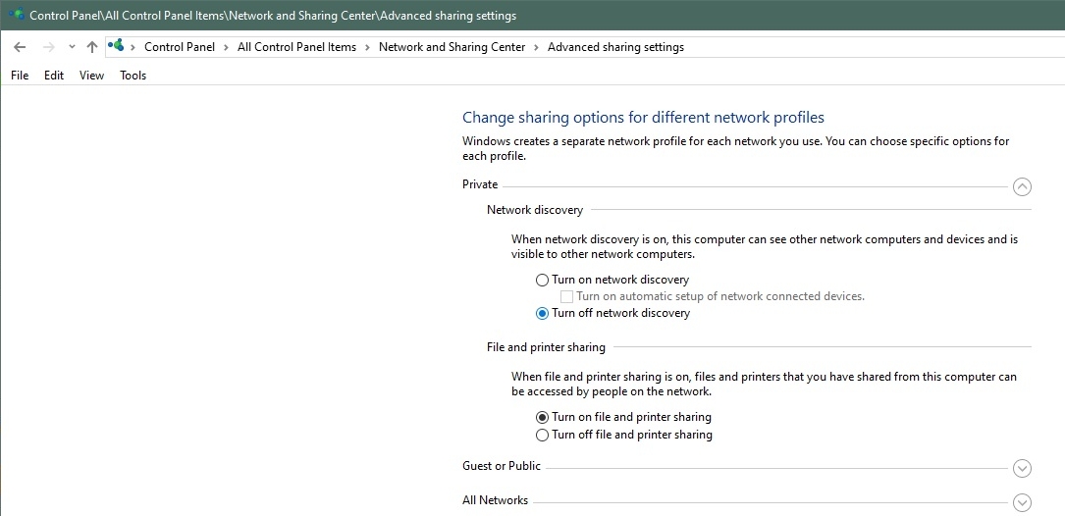1065x516 pixels.
Task: Check automatic setup of network connected devices
Action: point(566,296)
